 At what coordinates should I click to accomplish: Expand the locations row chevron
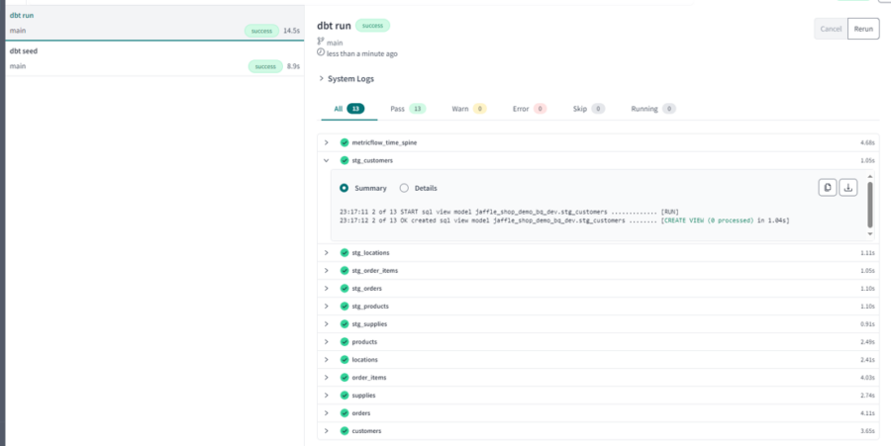(326, 360)
